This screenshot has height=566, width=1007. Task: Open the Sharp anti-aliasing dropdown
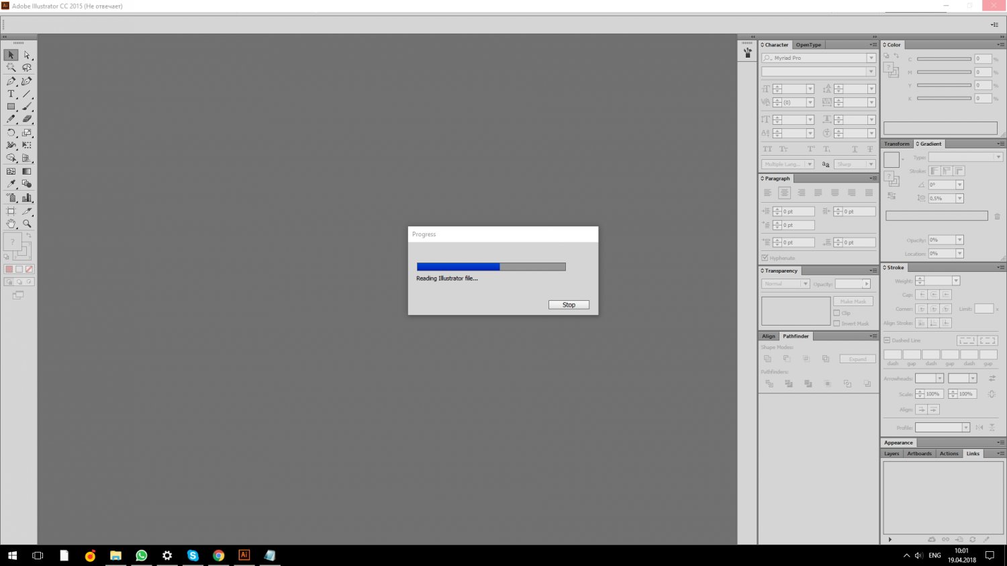point(871,164)
